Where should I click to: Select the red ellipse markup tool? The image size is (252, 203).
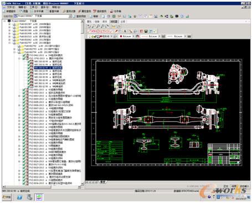pyautogui.click(x=94, y=31)
